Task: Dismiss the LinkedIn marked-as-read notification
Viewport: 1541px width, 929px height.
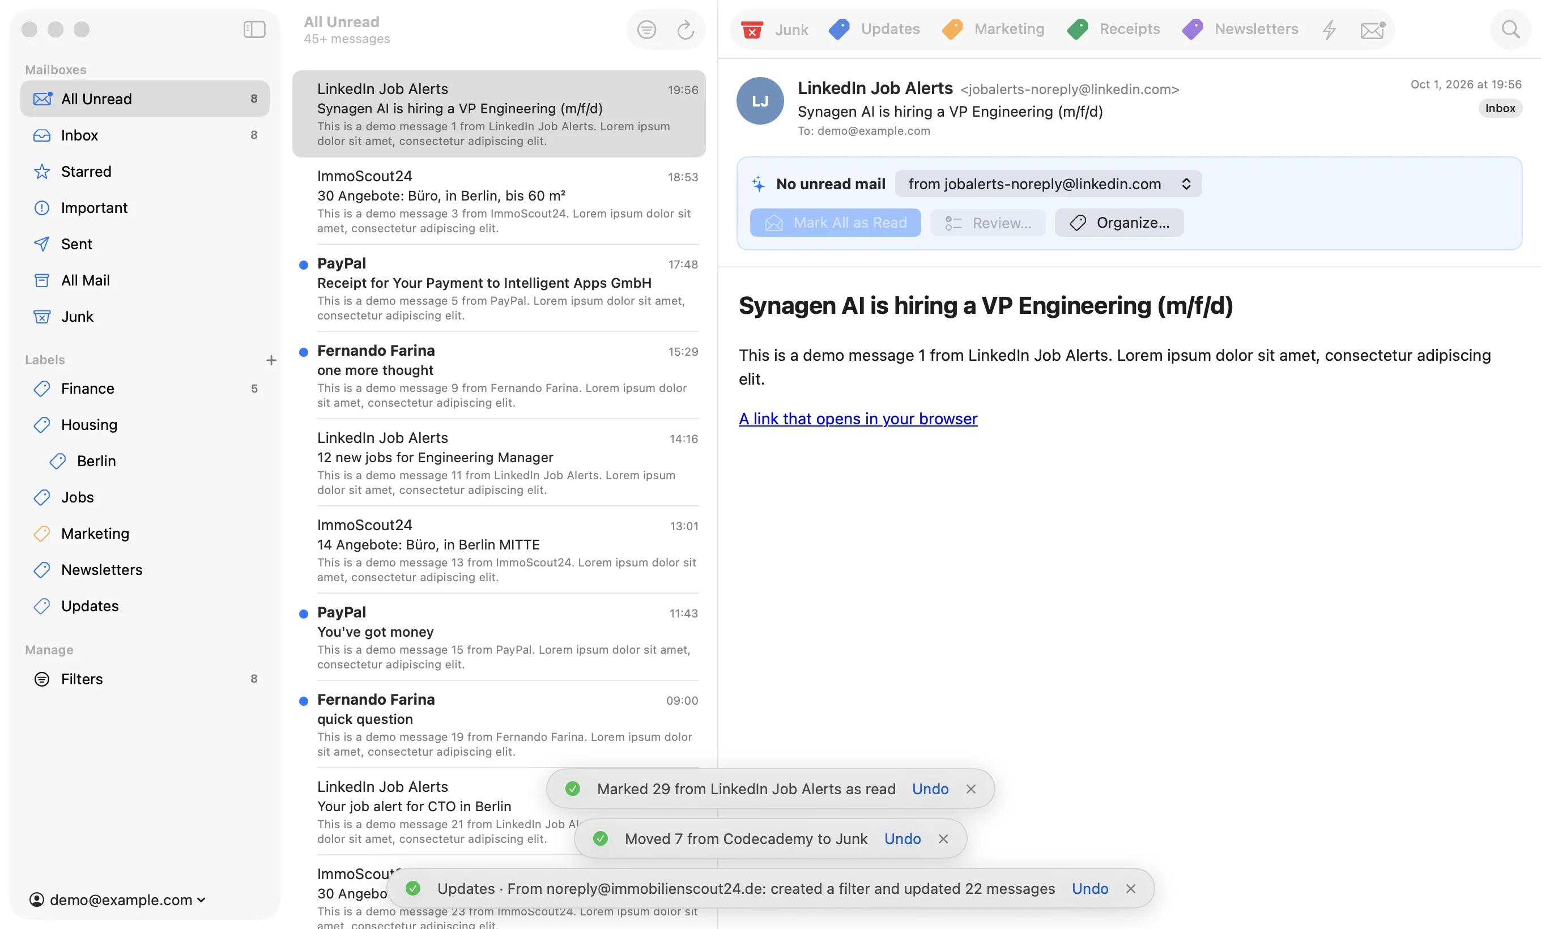Action: (x=970, y=789)
